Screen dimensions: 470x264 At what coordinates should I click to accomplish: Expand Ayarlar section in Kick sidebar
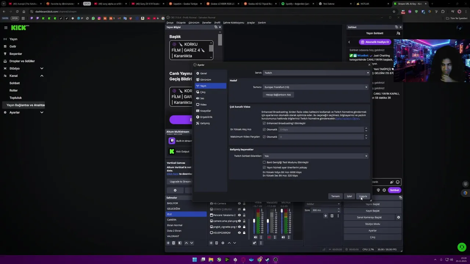click(x=41, y=113)
